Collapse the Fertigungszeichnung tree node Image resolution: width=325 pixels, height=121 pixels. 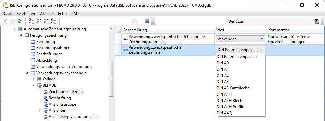21,35
